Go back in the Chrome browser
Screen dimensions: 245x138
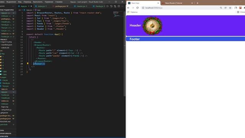[129, 8]
